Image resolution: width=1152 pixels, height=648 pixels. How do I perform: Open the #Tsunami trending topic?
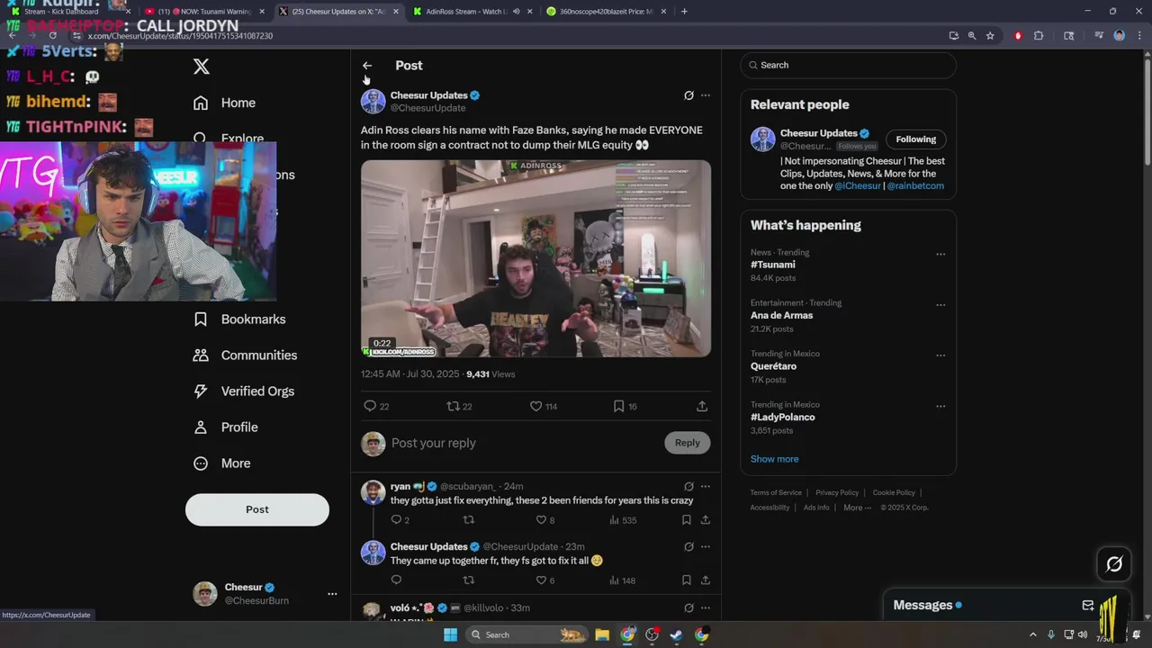click(773, 265)
